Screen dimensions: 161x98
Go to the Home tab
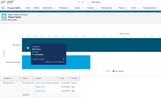tap(28, 8)
